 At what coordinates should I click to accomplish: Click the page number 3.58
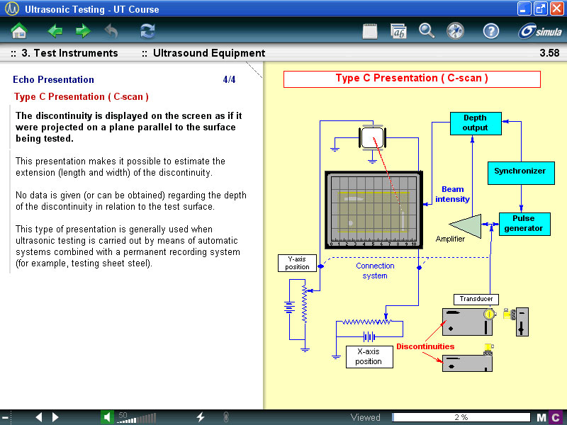(x=549, y=53)
